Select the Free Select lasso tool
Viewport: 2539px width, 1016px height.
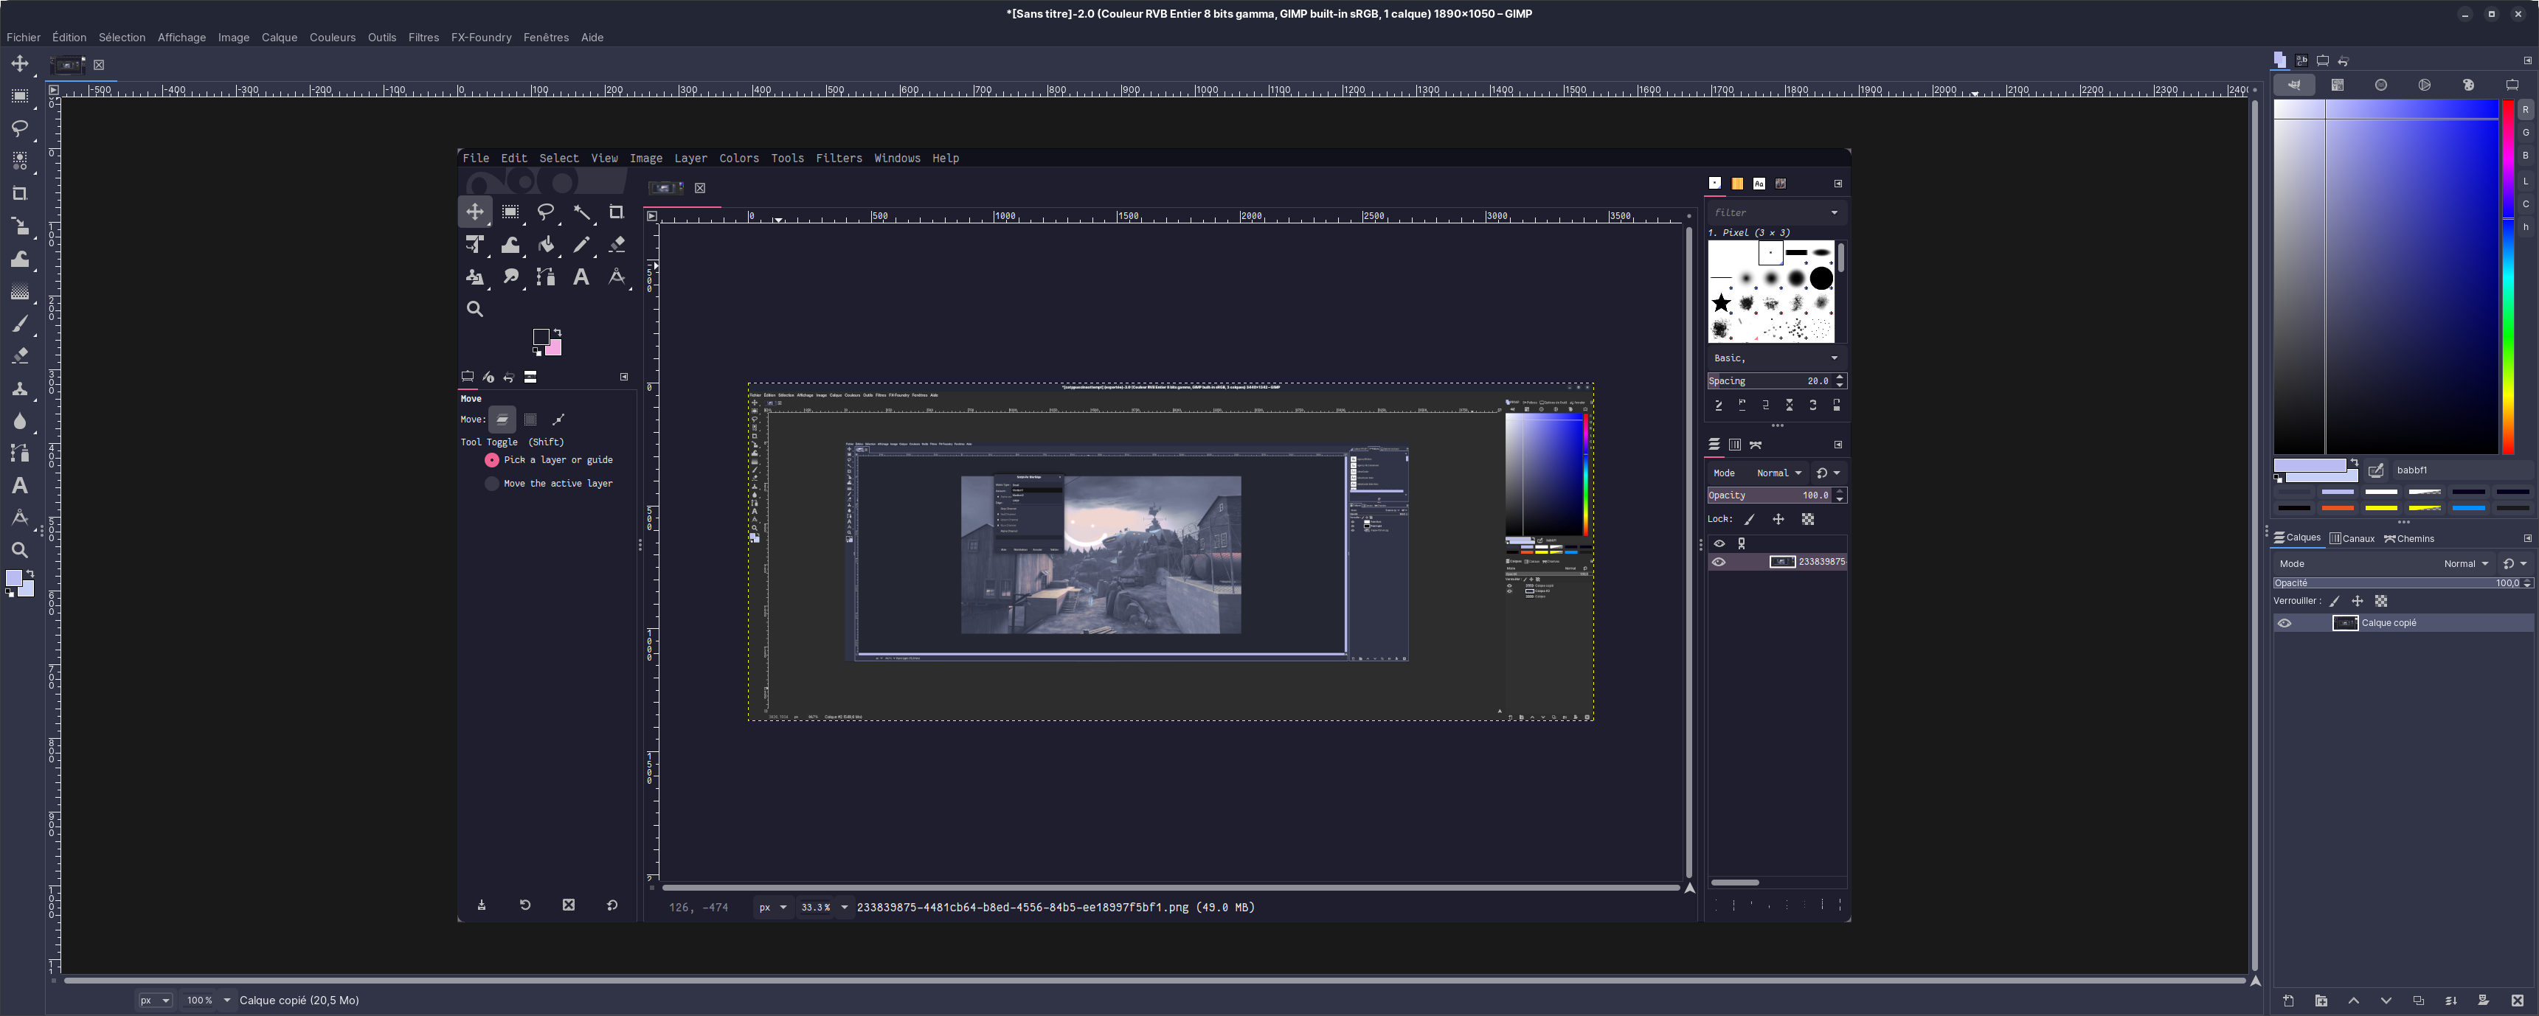pos(20,129)
